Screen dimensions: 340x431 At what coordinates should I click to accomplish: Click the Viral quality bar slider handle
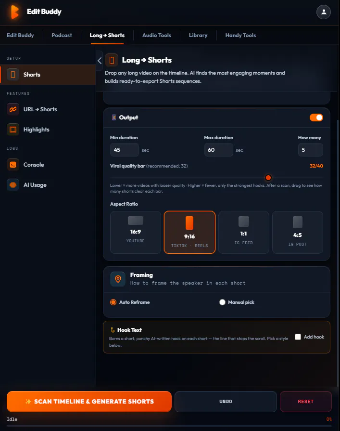pyautogui.click(x=268, y=178)
